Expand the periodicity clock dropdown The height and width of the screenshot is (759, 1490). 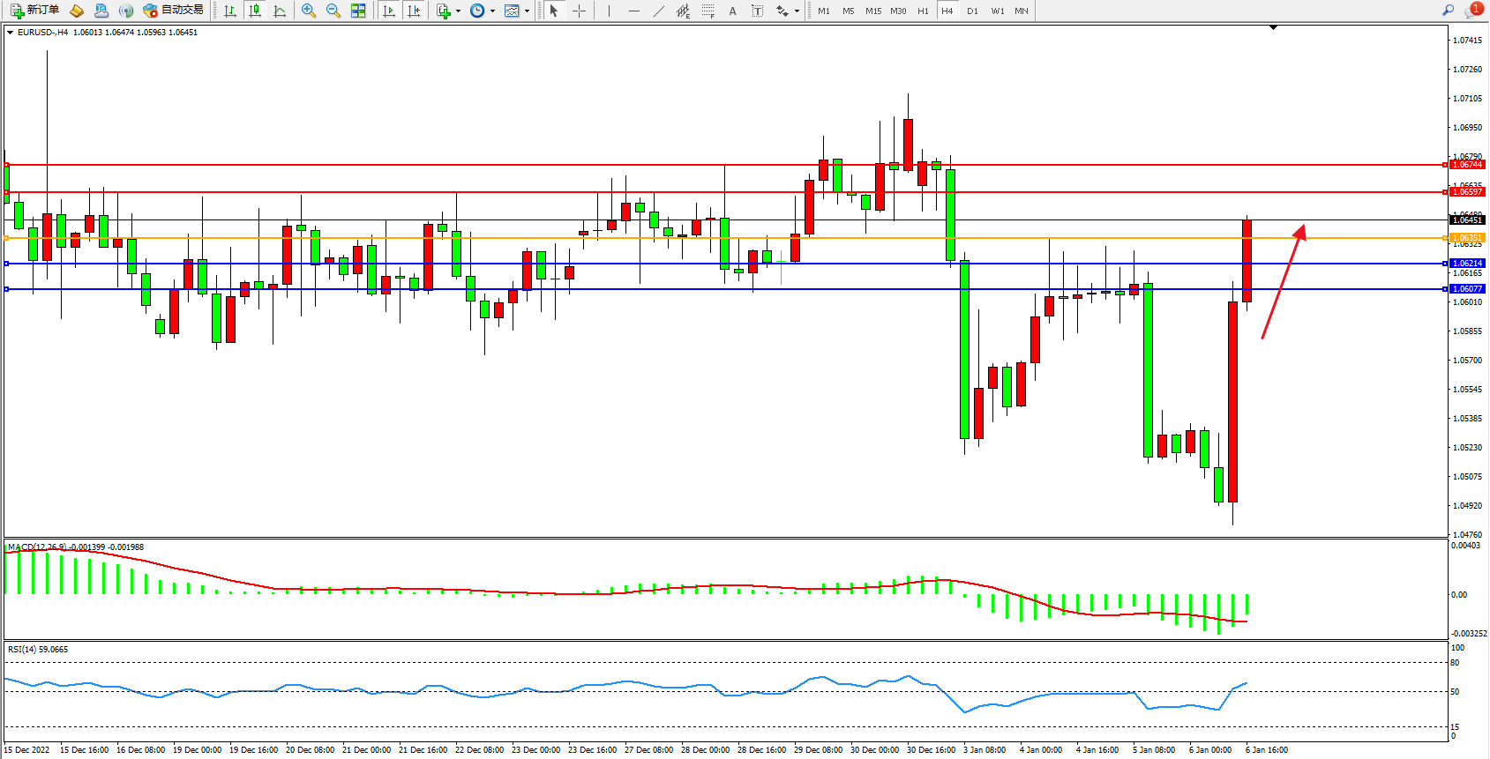493,11
